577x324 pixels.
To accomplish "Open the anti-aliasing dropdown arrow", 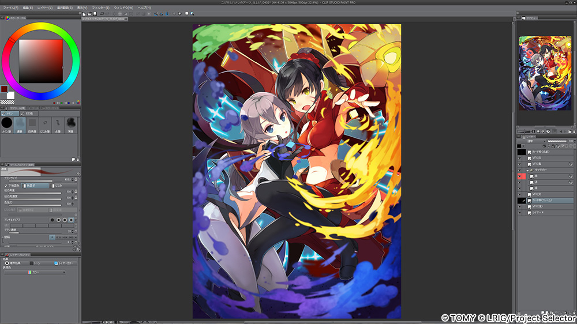I will coord(76,220).
